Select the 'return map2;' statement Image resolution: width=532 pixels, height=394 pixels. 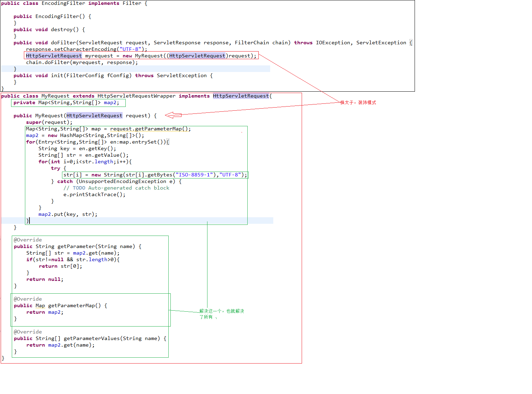point(45,312)
